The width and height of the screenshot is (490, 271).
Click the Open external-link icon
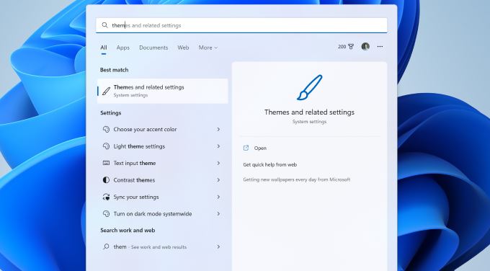point(246,148)
